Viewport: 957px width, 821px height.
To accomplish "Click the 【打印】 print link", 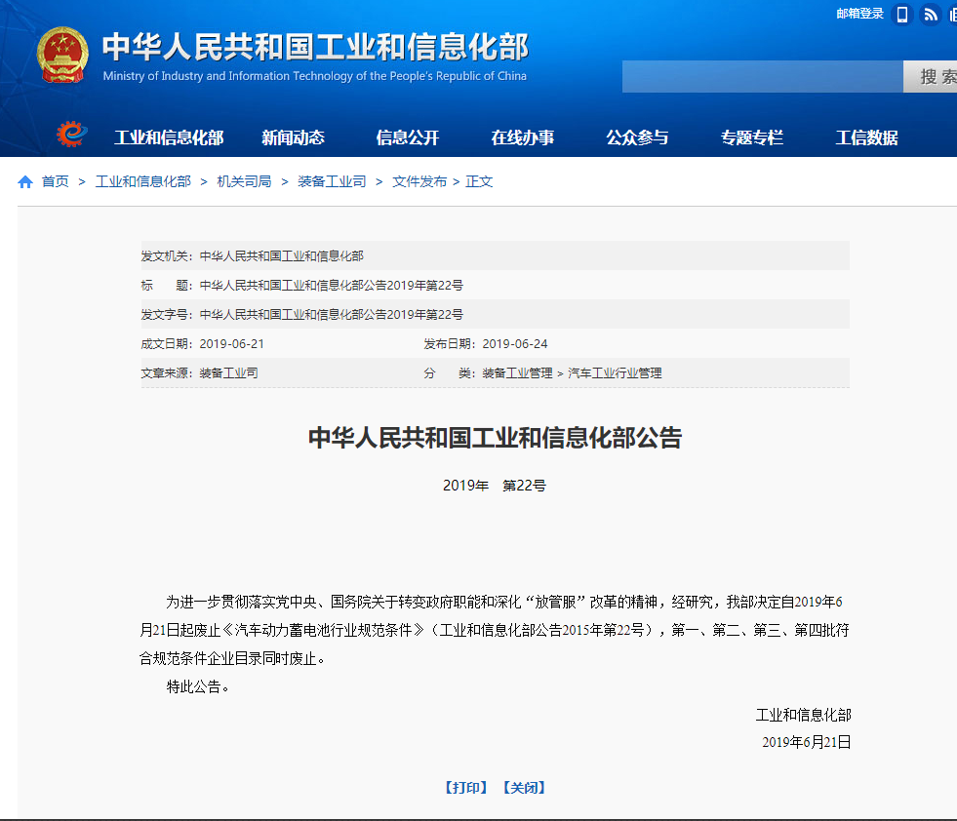I will tap(466, 788).
